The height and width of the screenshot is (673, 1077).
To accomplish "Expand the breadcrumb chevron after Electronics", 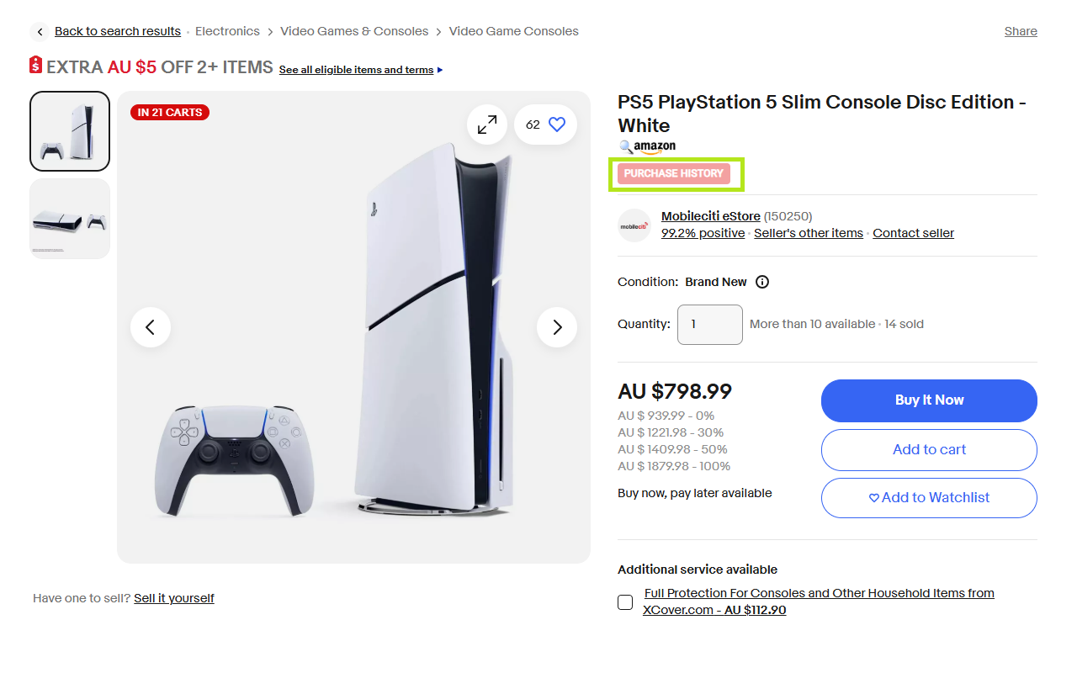I will click(271, 31).
